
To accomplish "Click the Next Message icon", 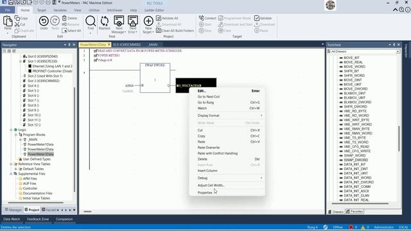I will coord(119,21).
